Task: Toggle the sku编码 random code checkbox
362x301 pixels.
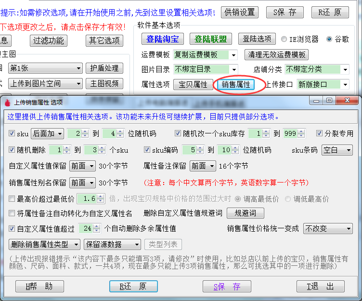Action: (x=148, y=150)
